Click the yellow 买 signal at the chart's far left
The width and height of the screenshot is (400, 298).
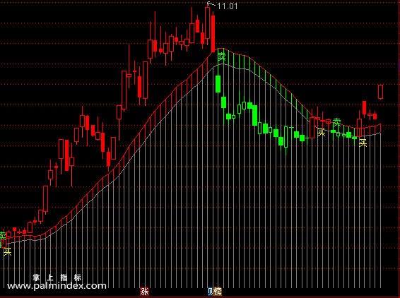pyautogui.click(x=7, y=252)
